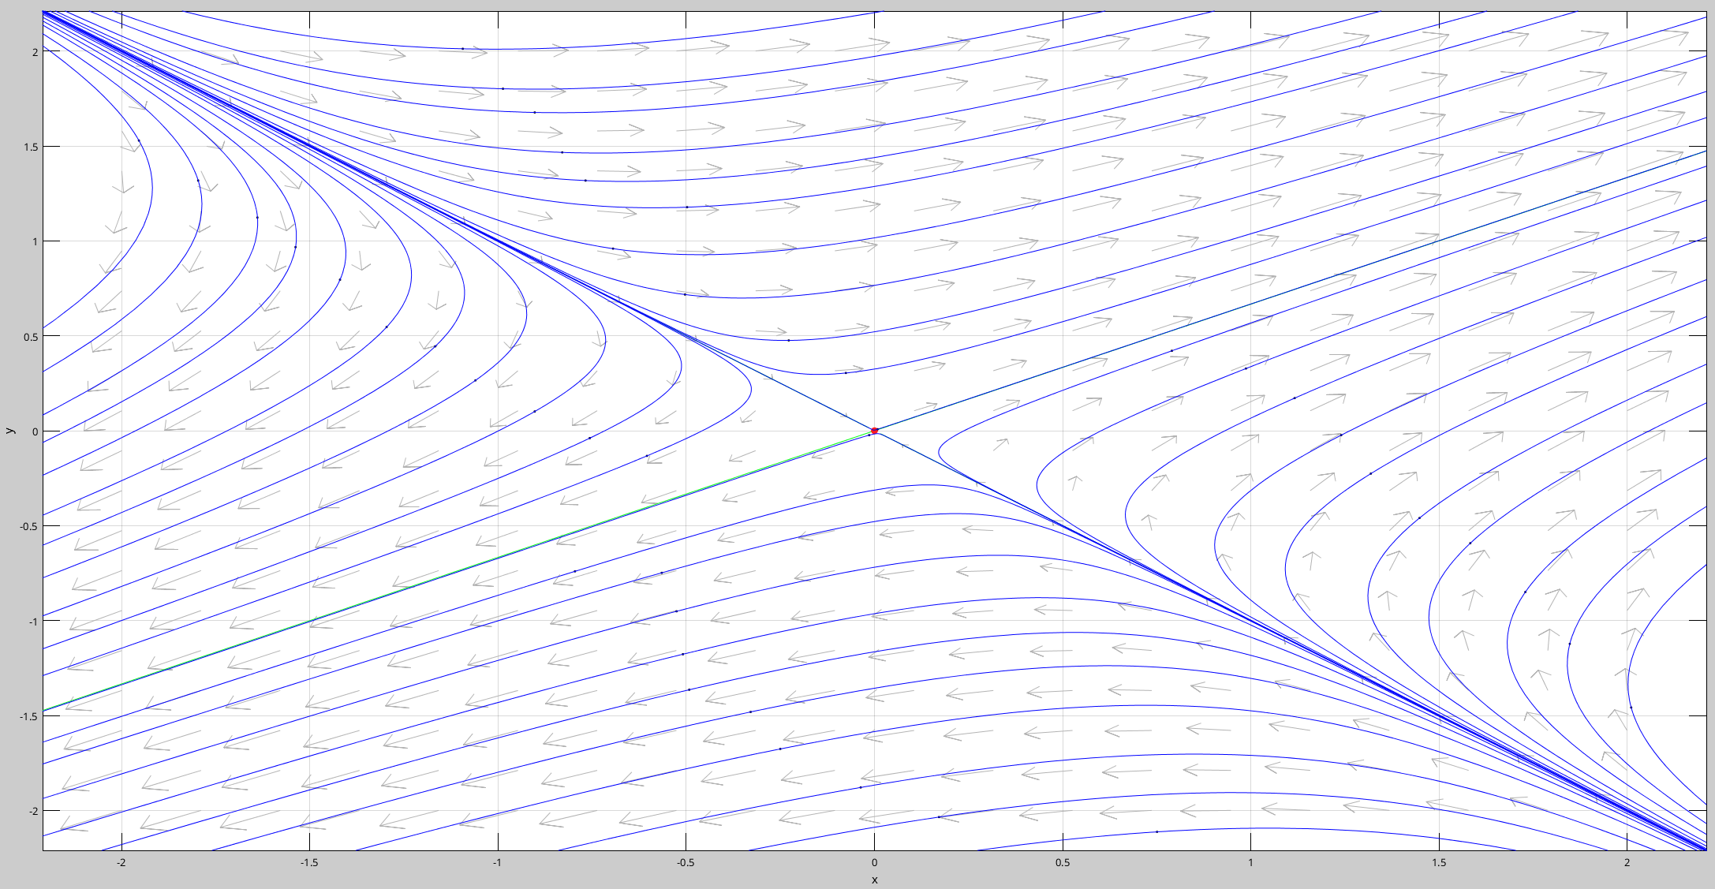Click the x-axis tick label -0.5

tap(685, 862)
